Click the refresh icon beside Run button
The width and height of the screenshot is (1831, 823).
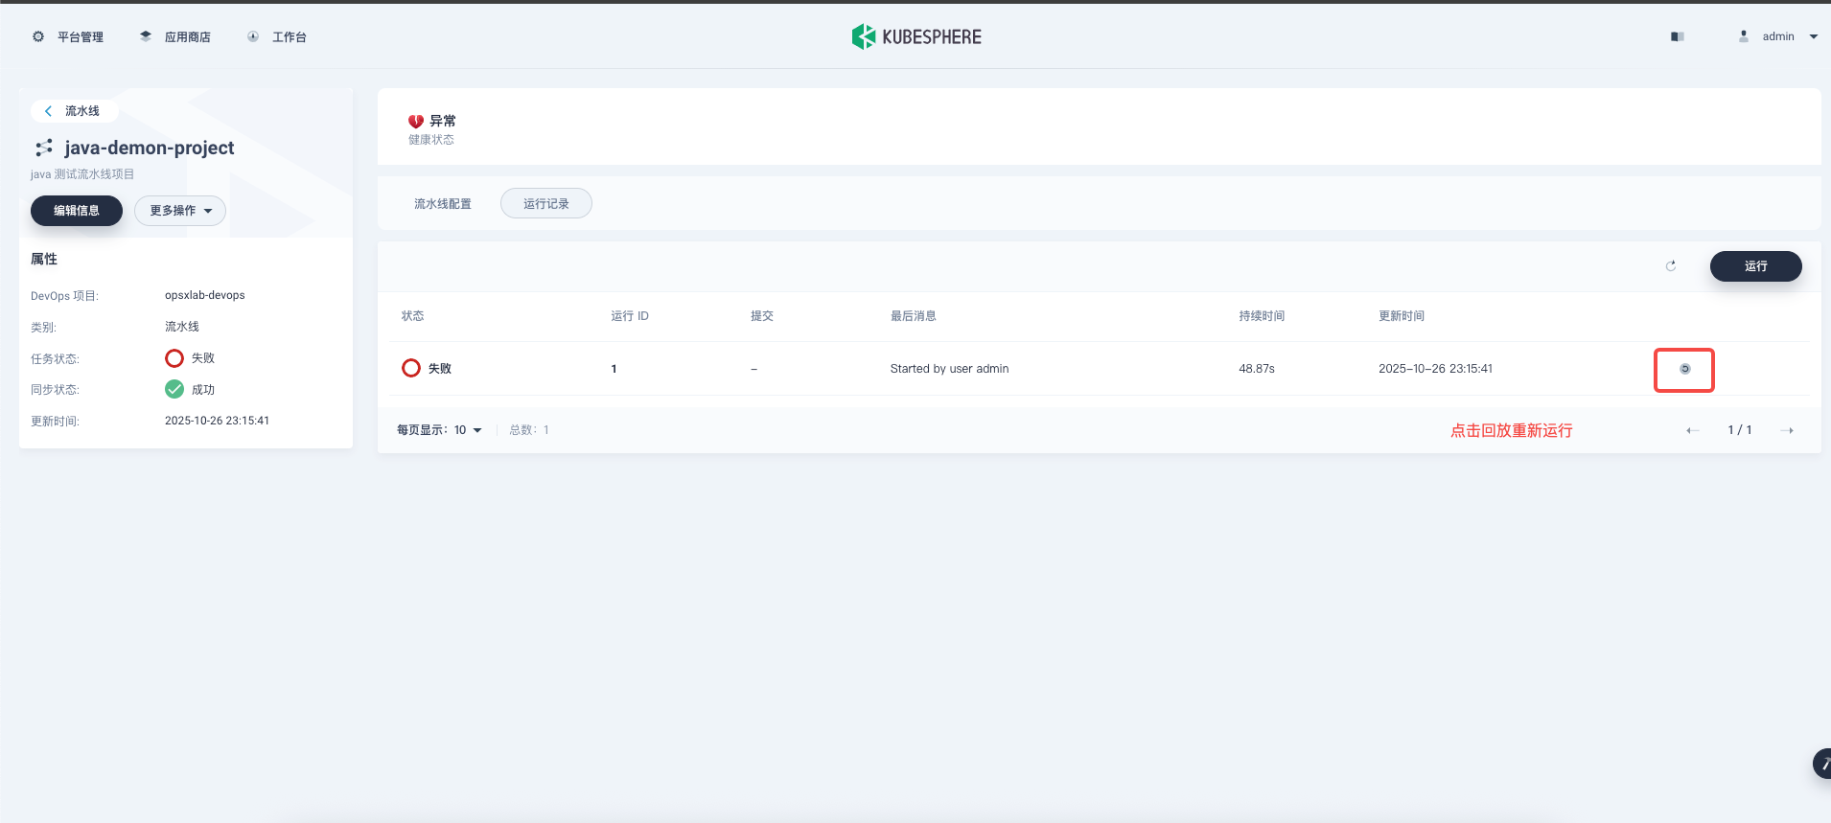pyautogui.click(x=1671, y=266)
